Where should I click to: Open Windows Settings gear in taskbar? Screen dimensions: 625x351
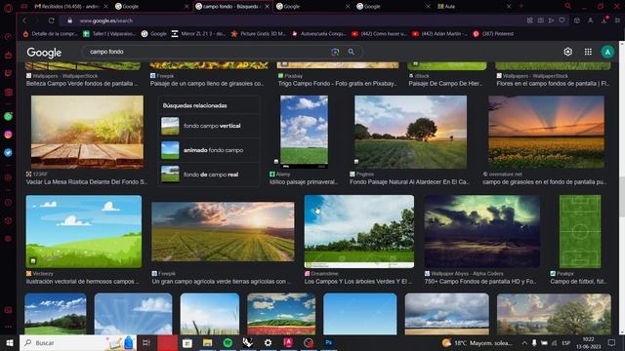268,342
